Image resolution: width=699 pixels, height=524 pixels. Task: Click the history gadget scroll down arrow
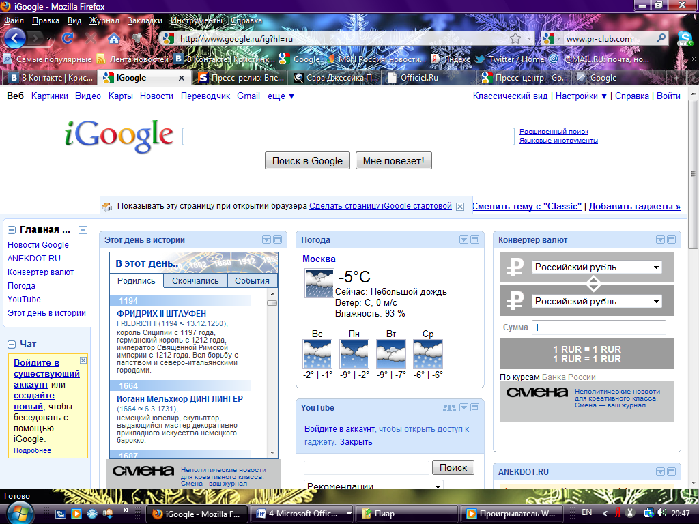pos(272,453)
